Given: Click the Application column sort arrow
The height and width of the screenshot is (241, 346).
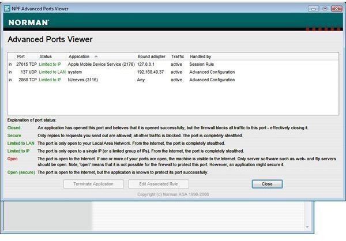Looking at the screenshot, I should pyautogui.click(x=96, y=57).
